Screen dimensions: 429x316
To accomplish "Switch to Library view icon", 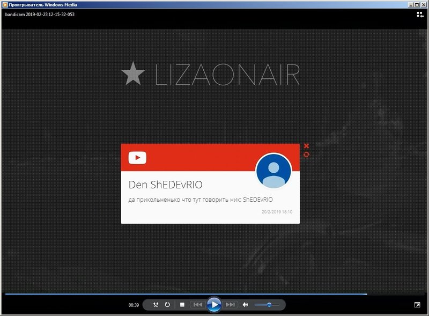I will pos(420,14).
